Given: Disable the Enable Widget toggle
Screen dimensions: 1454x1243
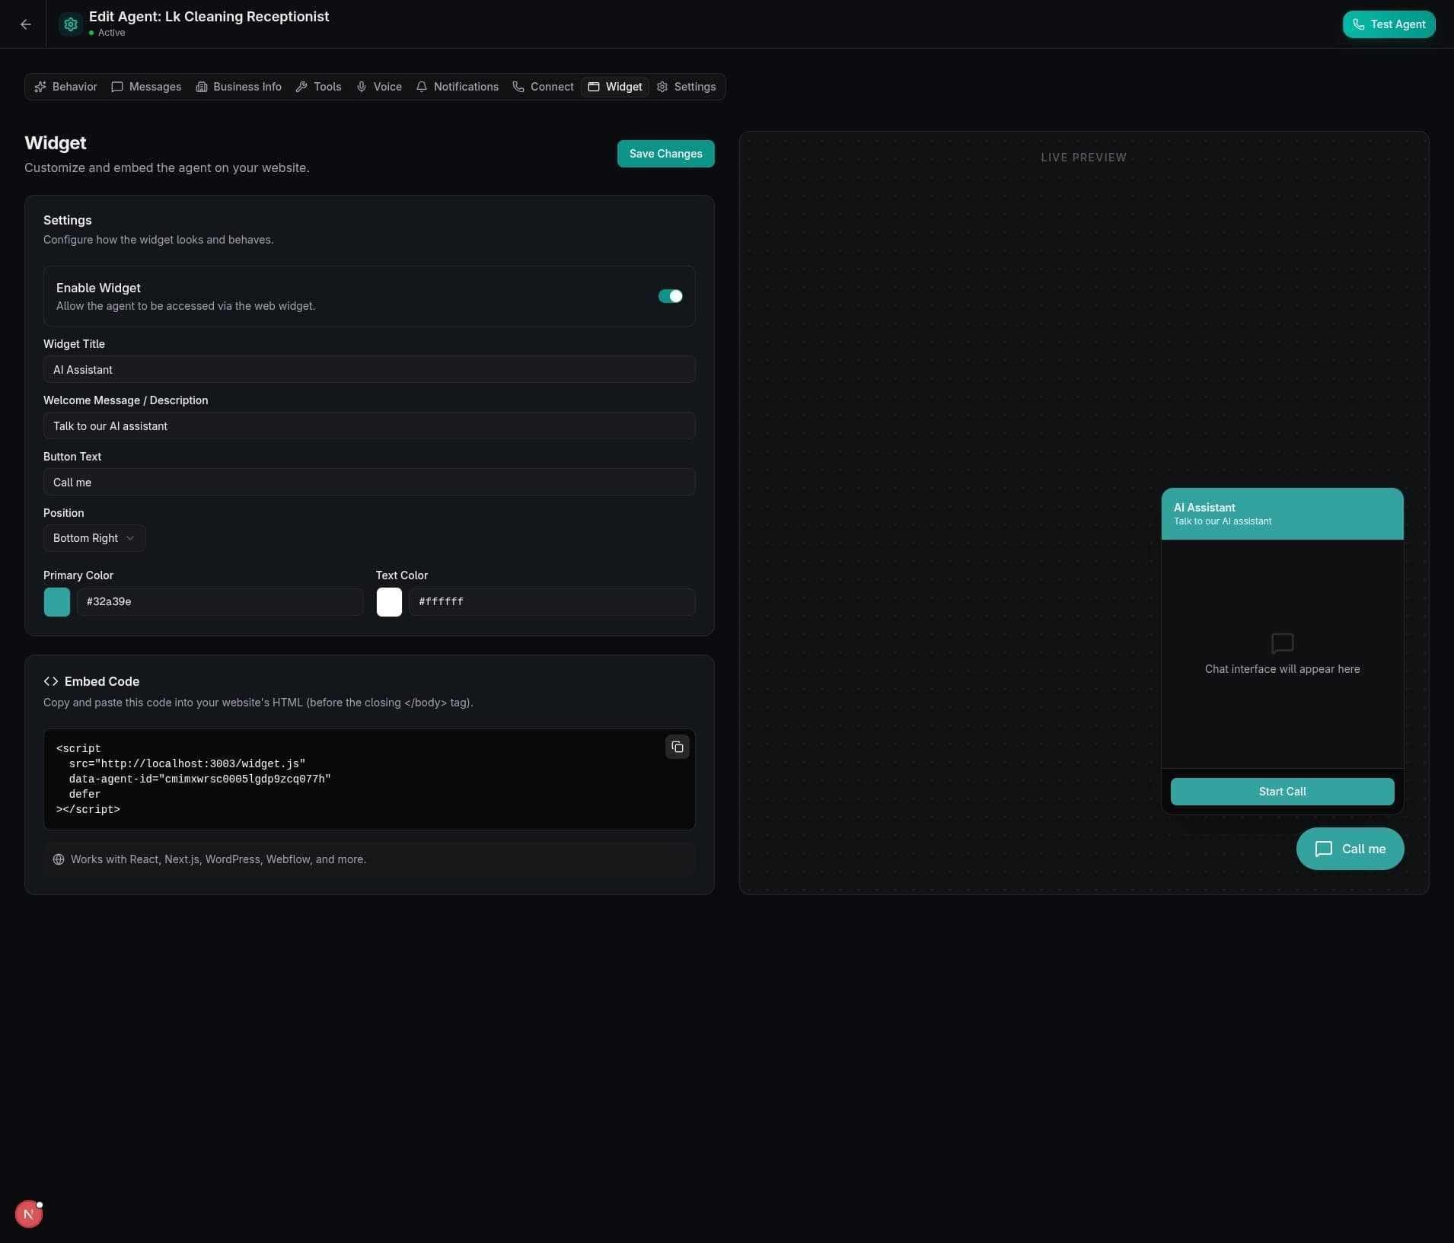Looking at the screenshot, I should (670, 296).
